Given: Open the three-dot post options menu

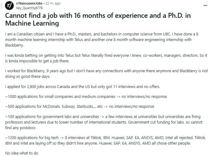Looking at the screenshot, I should pos(205,6).
